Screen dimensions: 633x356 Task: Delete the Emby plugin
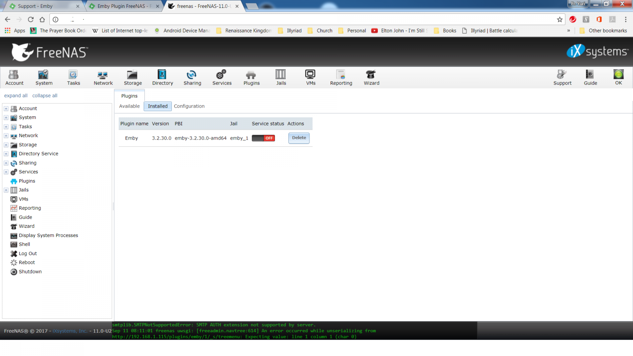coord(299,138)
